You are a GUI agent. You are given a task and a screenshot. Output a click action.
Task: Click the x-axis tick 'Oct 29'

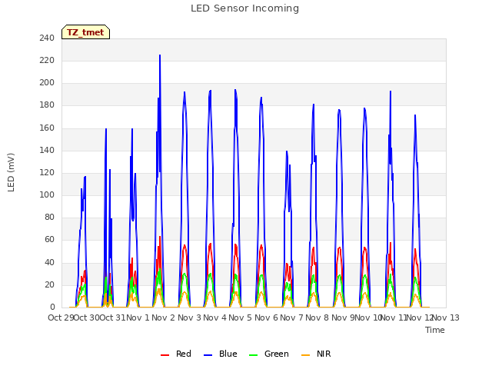click(61, 317)
